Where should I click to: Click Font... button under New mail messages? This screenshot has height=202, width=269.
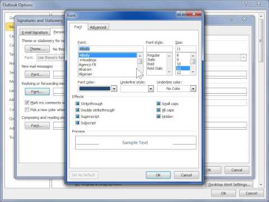pos(38,75)
